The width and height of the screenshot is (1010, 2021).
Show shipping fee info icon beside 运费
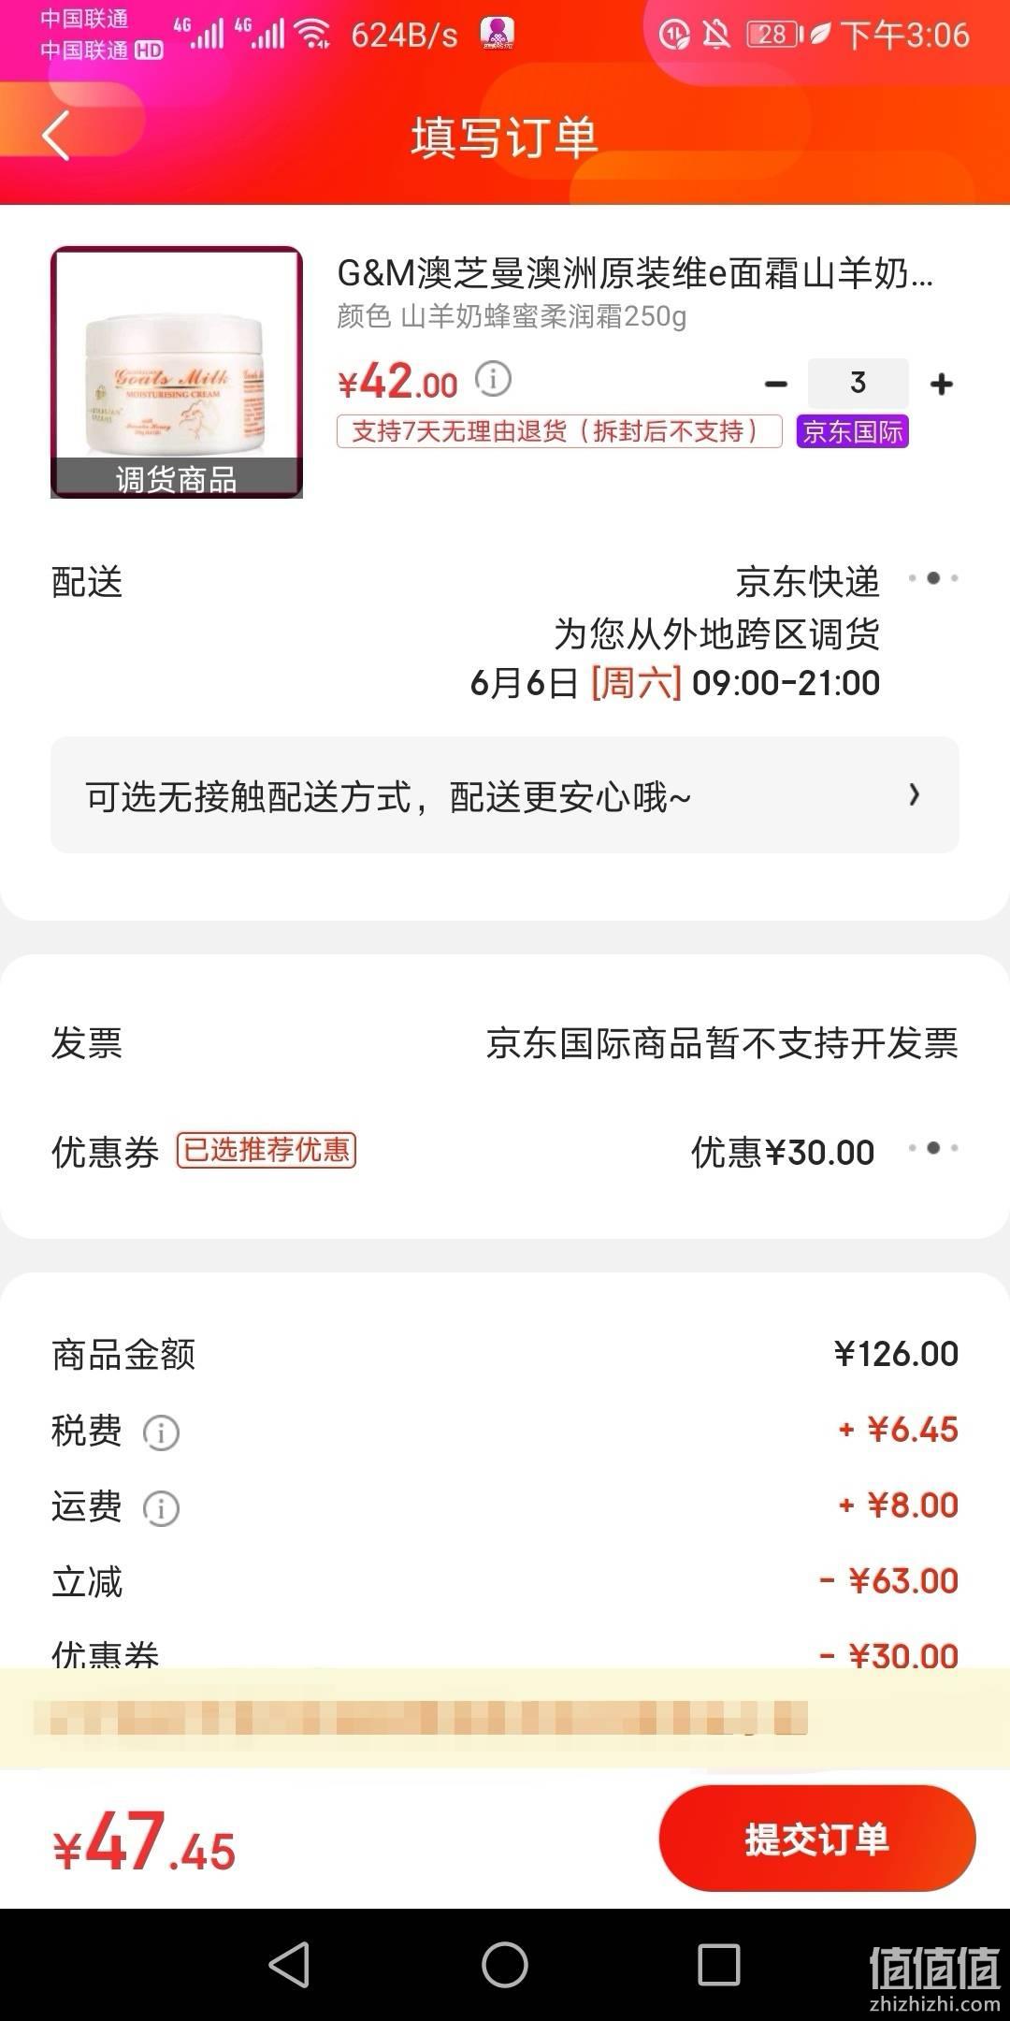(161, 1507)
